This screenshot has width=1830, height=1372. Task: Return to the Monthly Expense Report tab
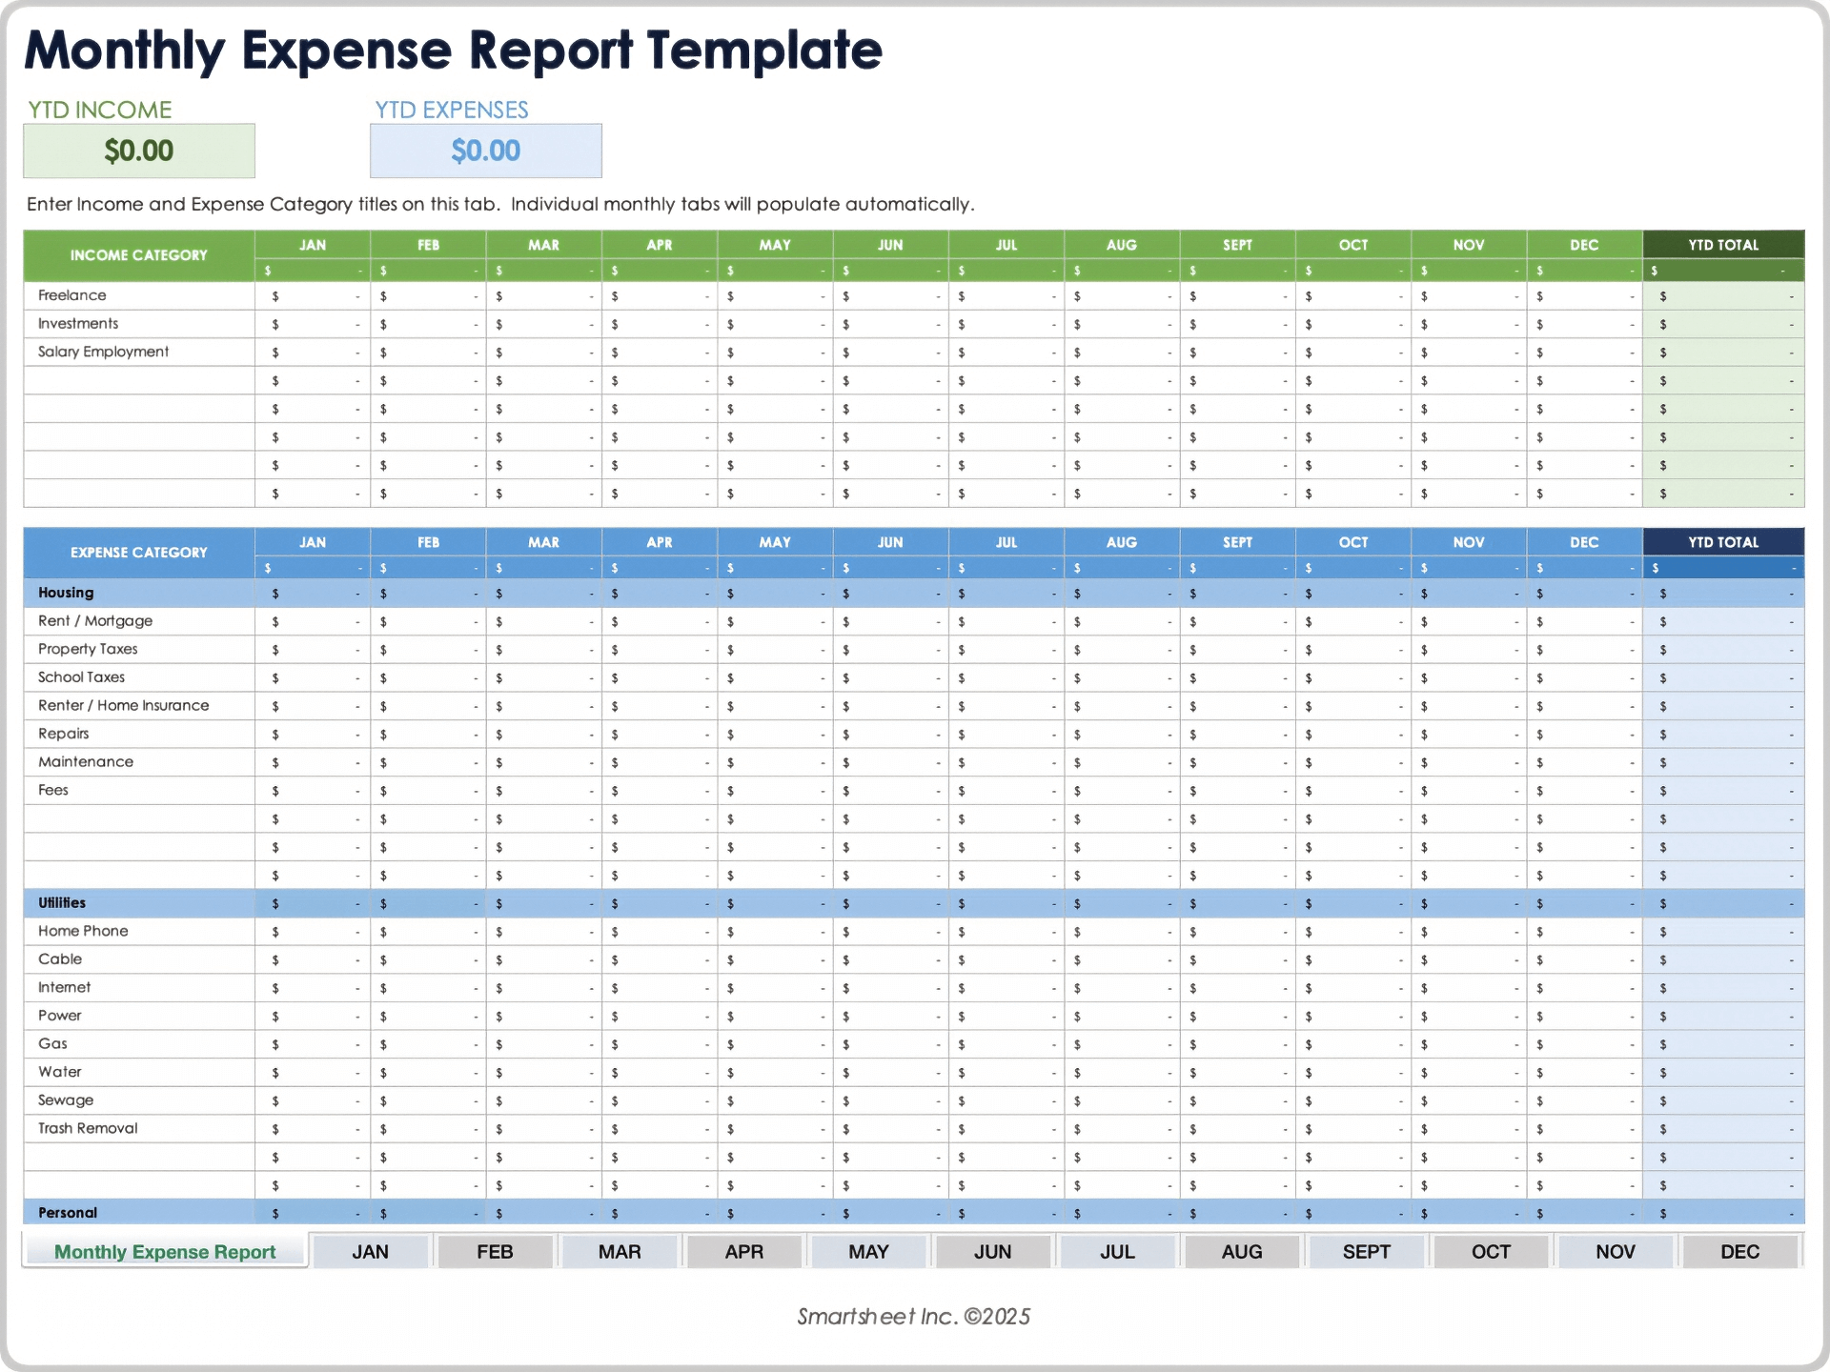tap(164, 1251)
